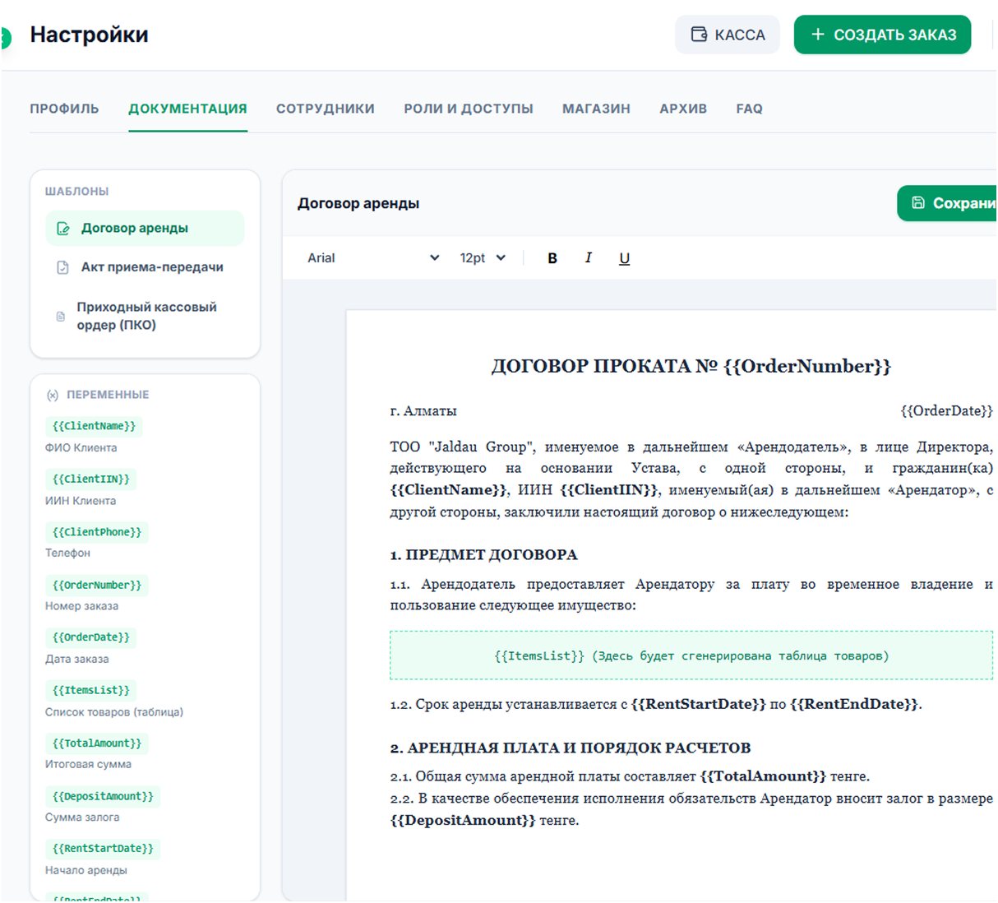Image resolution: width=998 pixels, height=903 pixels.
Task: Toggle bold formatting
Action: (552, 258)
